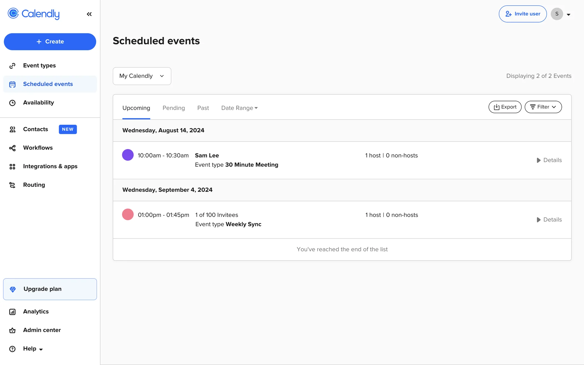The width and height of the screenshot is (584, 365).
Task: Click the Availability clock icon
Action: click(x=12, y=103)
